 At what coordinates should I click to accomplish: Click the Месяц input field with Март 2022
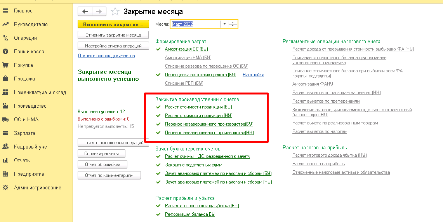(195, 24)
